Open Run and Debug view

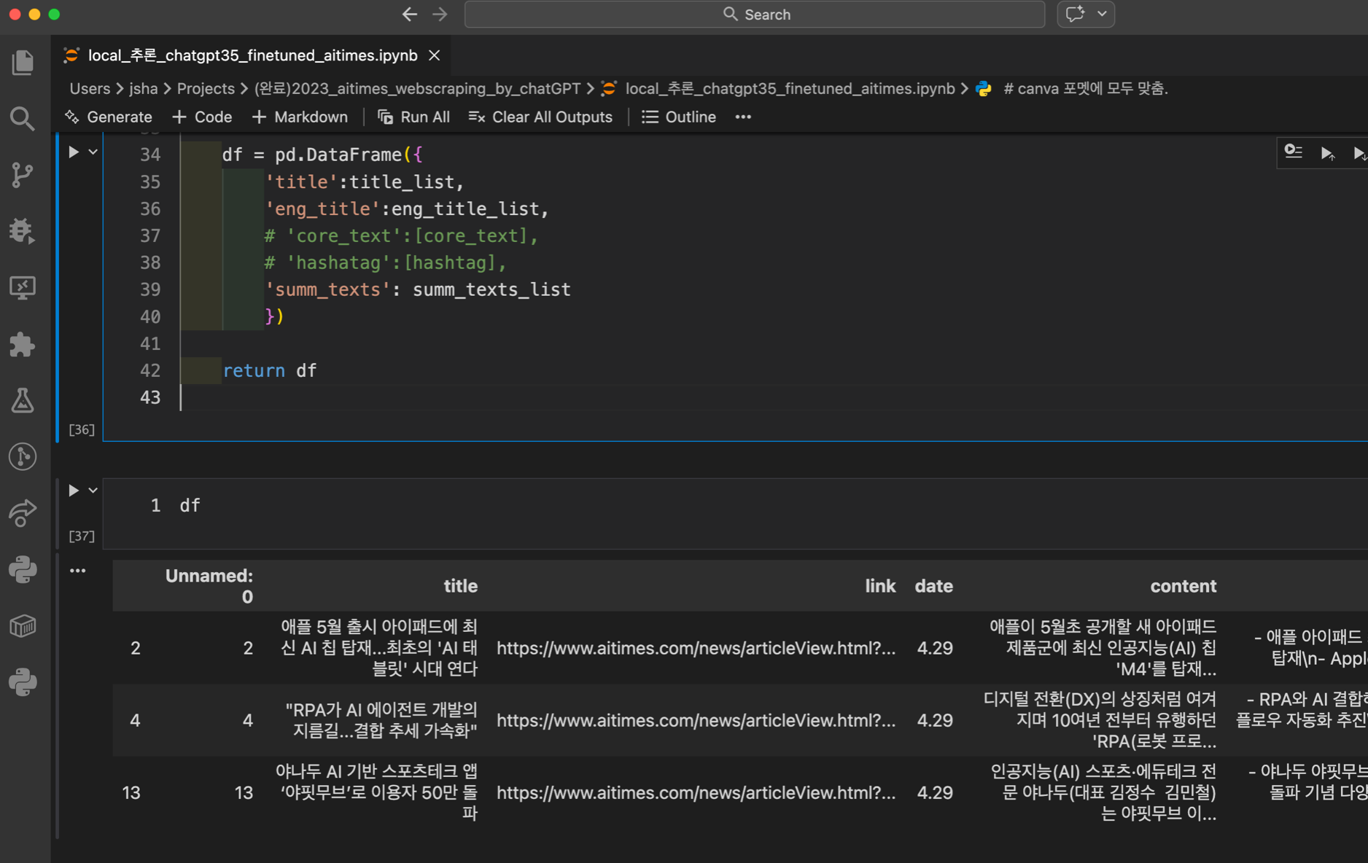point(23,231)
